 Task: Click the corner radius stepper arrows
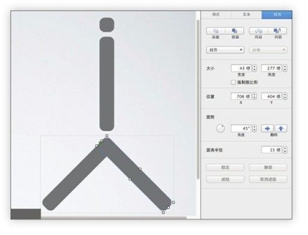pos(285,150)
